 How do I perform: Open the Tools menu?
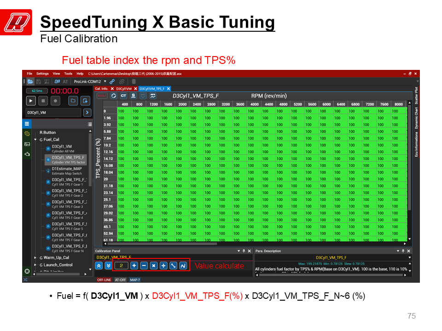coord(68,74)
